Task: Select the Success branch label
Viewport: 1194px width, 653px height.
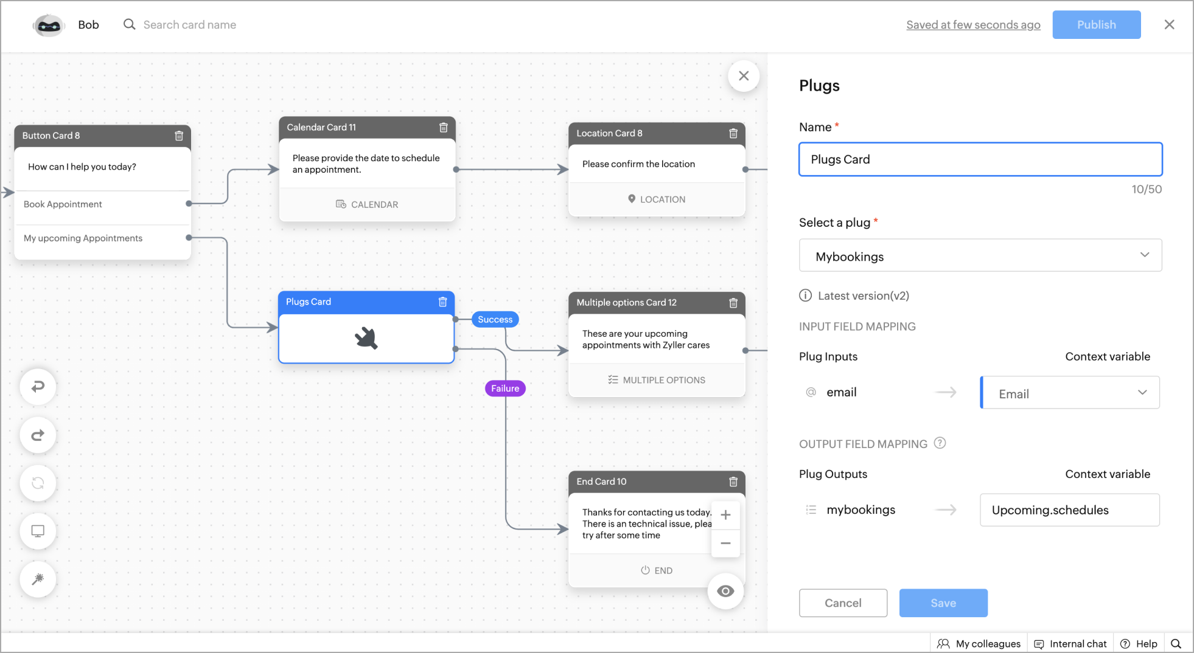Action: pos(495,319)
